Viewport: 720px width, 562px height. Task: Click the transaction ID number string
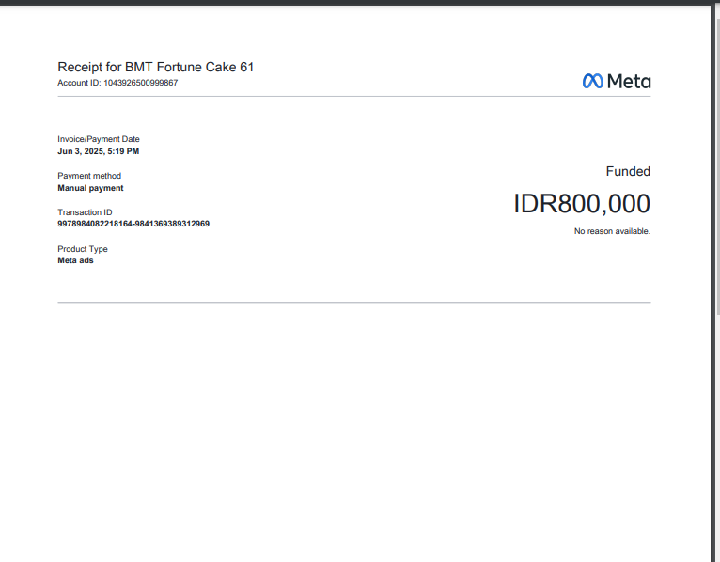point(133,224)
